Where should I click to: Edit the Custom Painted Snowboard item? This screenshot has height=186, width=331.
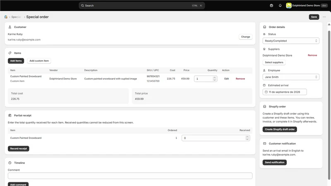coord(226,79)
